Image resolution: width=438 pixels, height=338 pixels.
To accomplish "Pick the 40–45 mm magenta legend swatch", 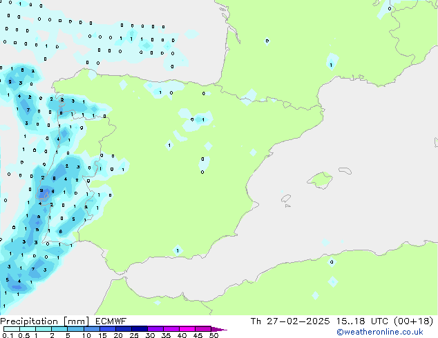I will (187, 329).
